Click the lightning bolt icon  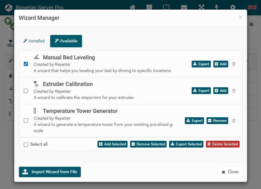point(216,7)
